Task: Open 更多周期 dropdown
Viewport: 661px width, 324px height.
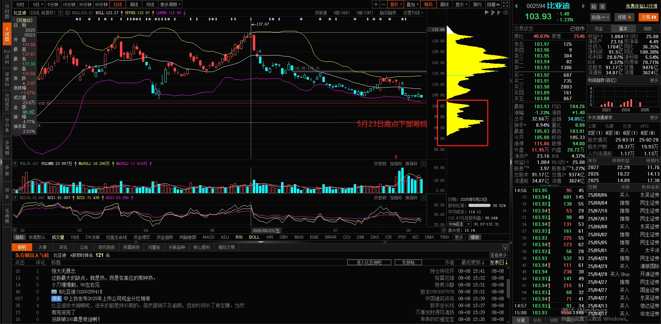Action: (x=170, y=4)
